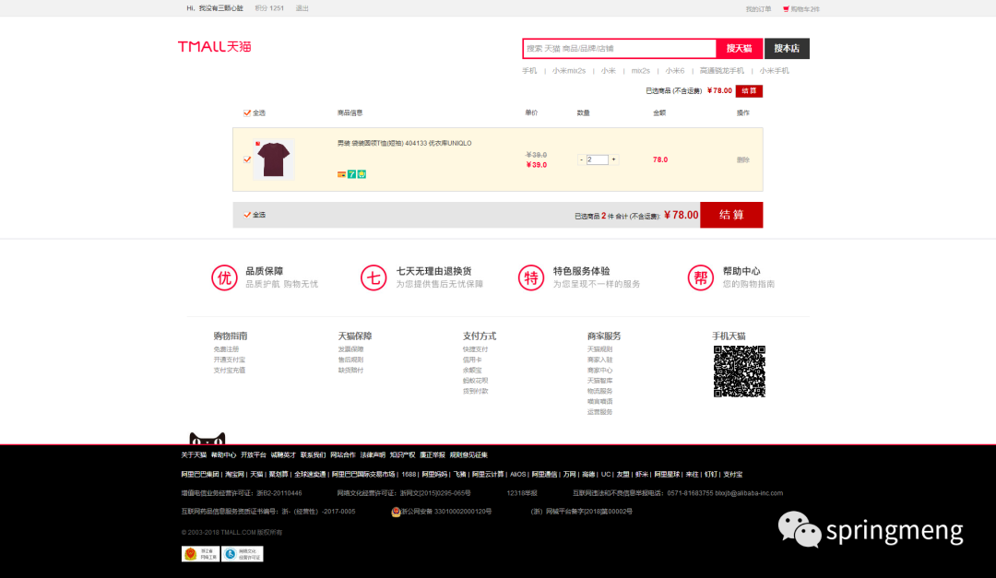Viewport: 996px width, 578px height.
Task: Click the quantity input field showing 2
Action: [597, 159]
